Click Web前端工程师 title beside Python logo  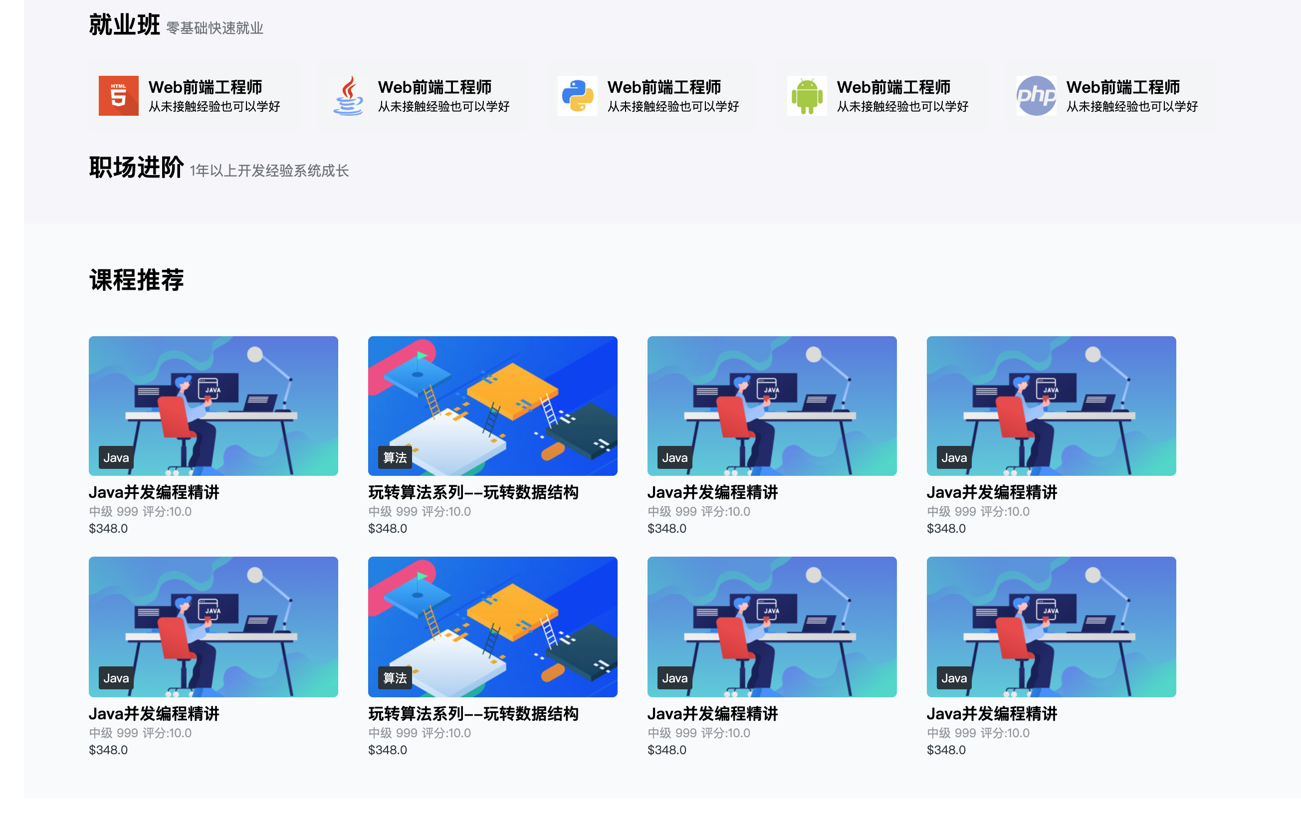(664, 87)
